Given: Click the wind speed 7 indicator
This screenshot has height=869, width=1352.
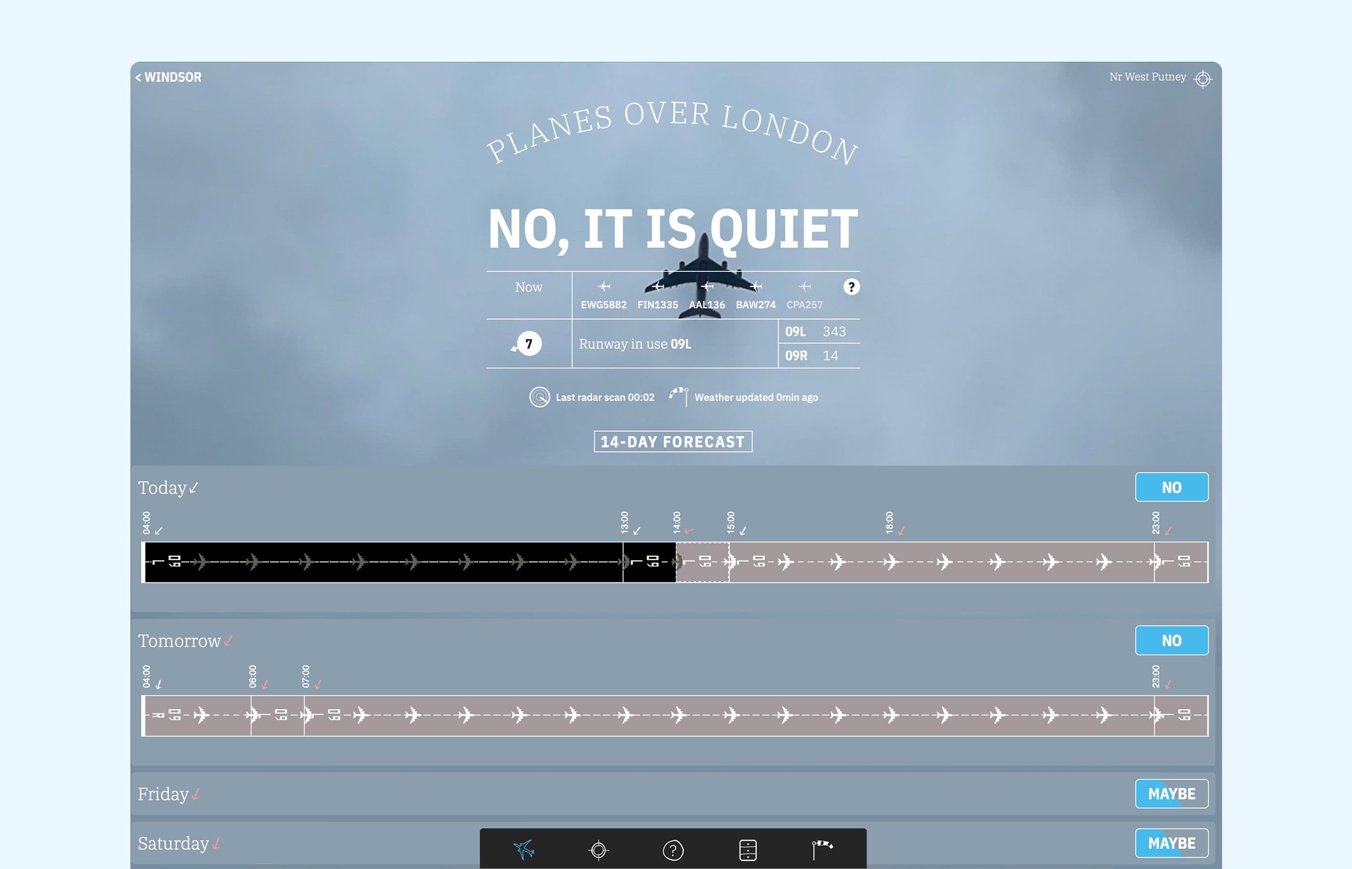Looking at the screenshot, I should pos(528,344).
